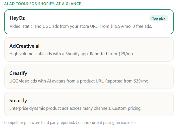Click Creatify description about AI avatars
Image resolution: width=180 pixels, height=138 pixels.
(79, 81)
